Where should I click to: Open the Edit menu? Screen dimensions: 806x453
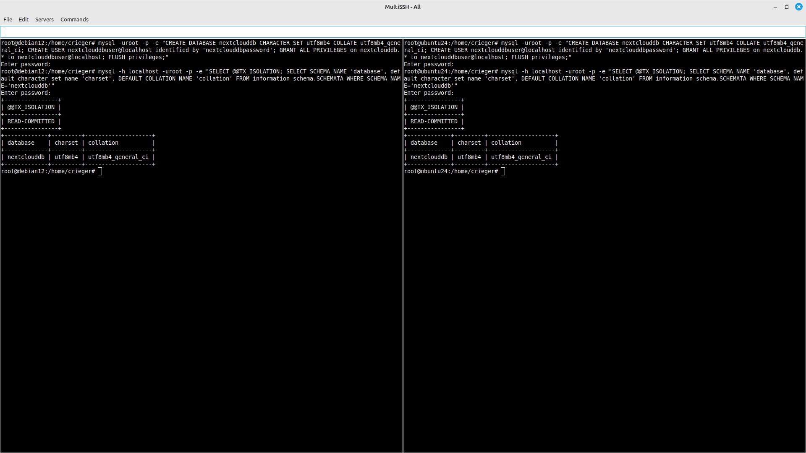[x=24, y=19]
